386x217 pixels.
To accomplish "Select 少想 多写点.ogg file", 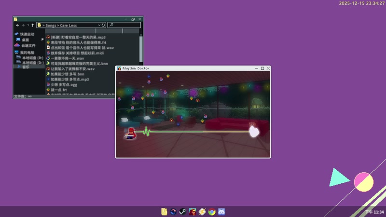I will coord(64,85).
